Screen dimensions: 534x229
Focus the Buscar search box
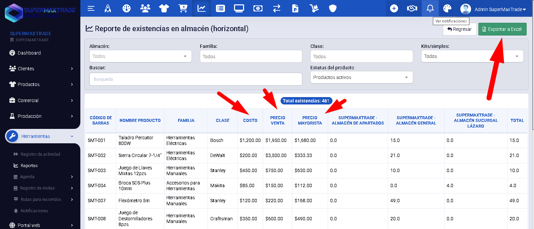[196, 79]
